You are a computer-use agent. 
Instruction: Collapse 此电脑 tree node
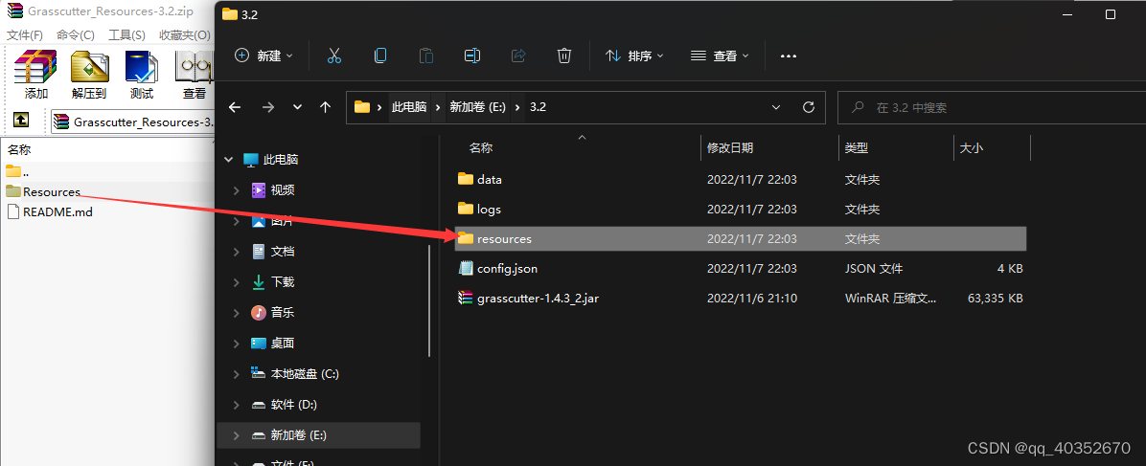(x=230, y=159)
